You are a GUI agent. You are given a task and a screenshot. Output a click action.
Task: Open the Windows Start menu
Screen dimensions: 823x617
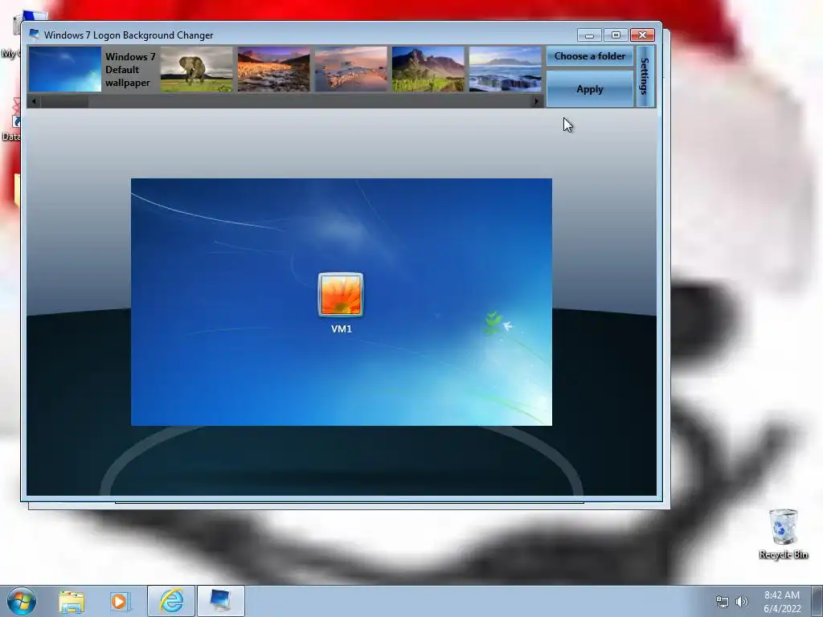[x=22, y=601]
